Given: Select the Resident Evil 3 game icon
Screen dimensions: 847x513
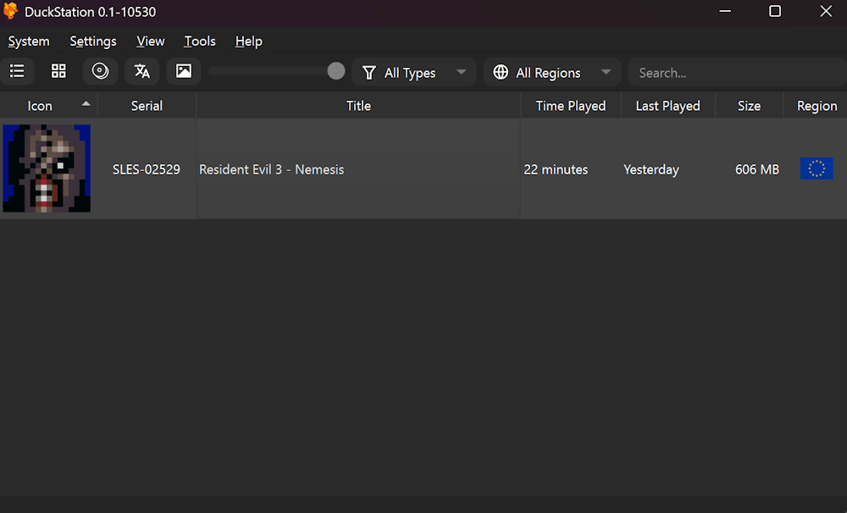Looking at the screenshot, I should pos(47,168).
